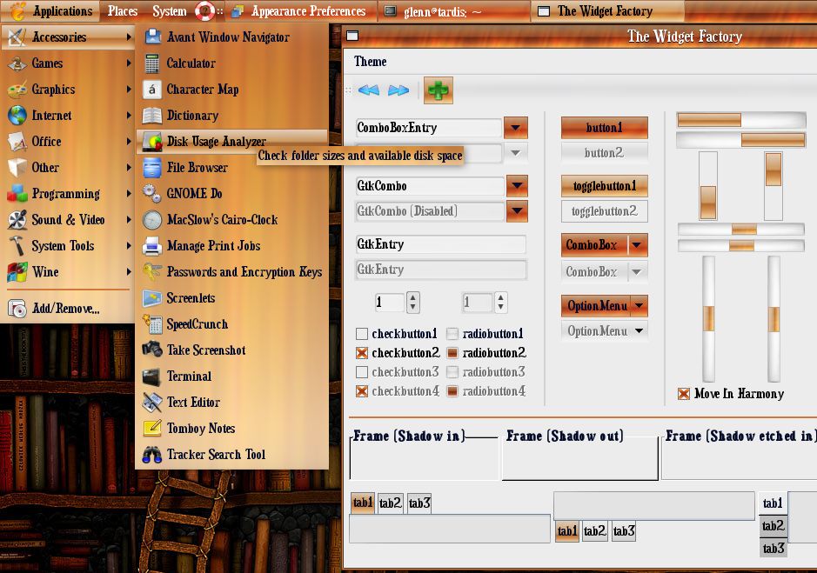Select tab3 in the vertical right-side notebook
Screen dimensions: 817x573
pyautogui.click(x=773, y=548)
